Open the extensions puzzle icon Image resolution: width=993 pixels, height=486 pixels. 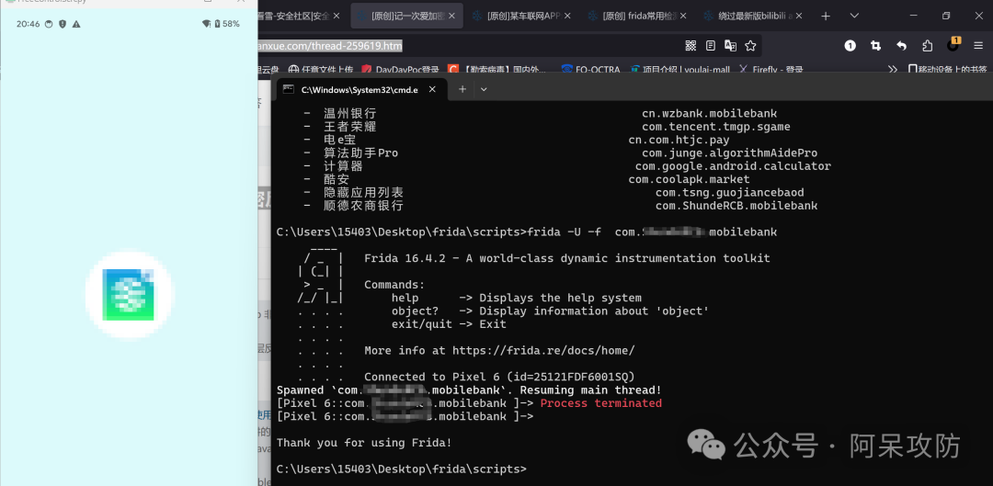click(x=928, y=46)
